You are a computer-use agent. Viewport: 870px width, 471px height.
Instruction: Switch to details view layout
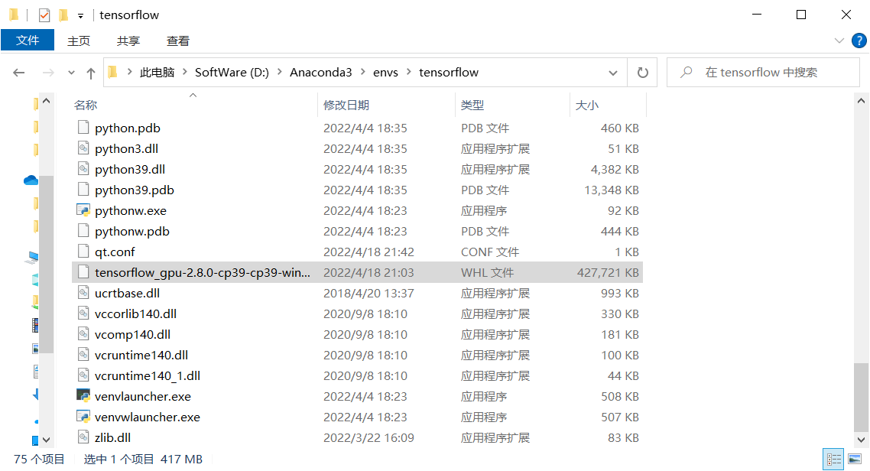(x=833, y=459)
